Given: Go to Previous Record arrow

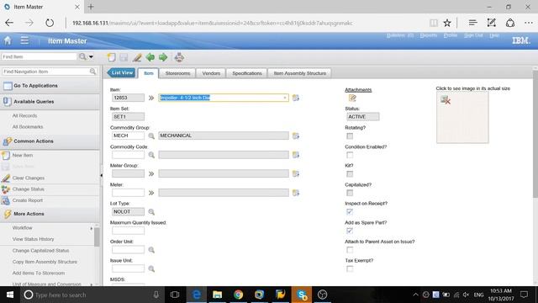Looking at the screenshot, I should pos(150,57).
